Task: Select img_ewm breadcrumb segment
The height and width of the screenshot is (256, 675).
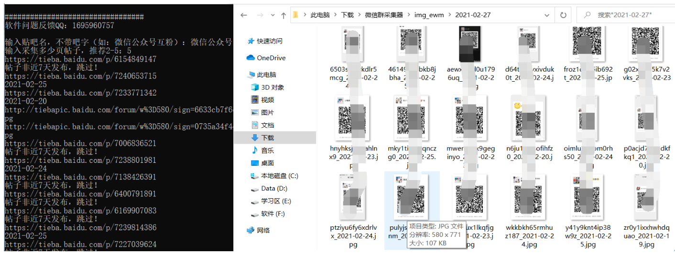Action: (x=429, y=15)
